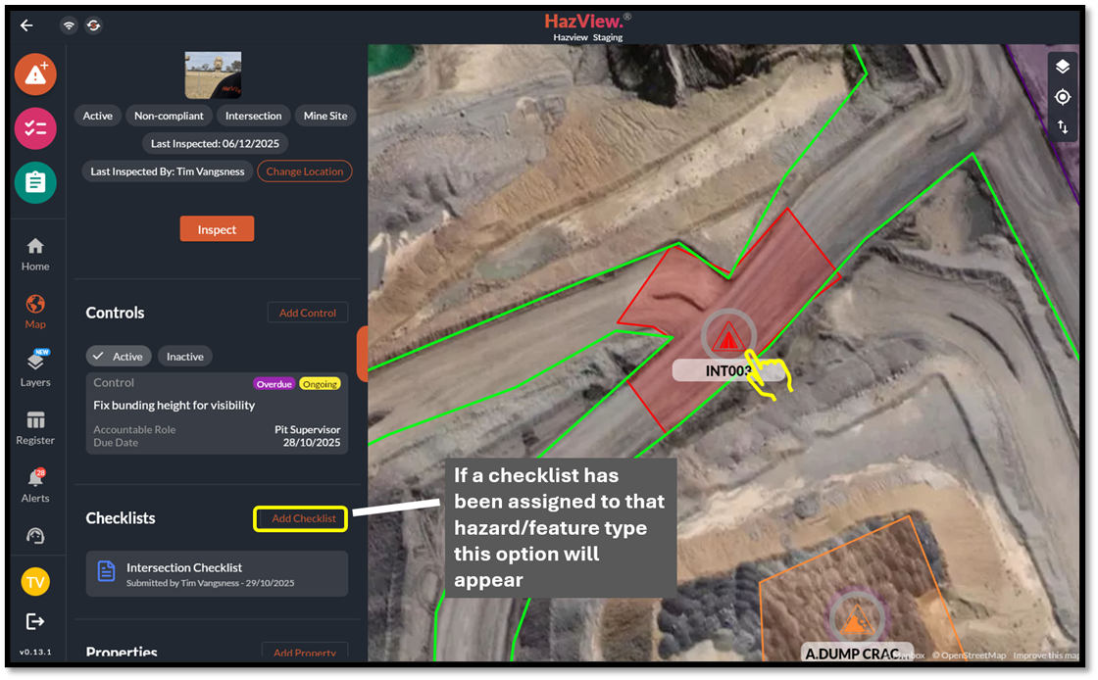This screenshot has width=1098, height=680.
Task: Collapse the side panel using orange handle
Action: [362, 354]
